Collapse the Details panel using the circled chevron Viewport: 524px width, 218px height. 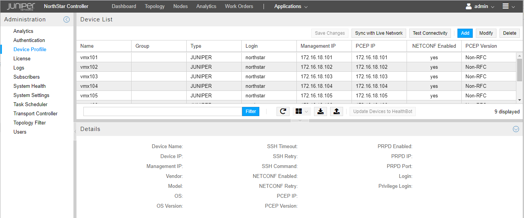516,129
